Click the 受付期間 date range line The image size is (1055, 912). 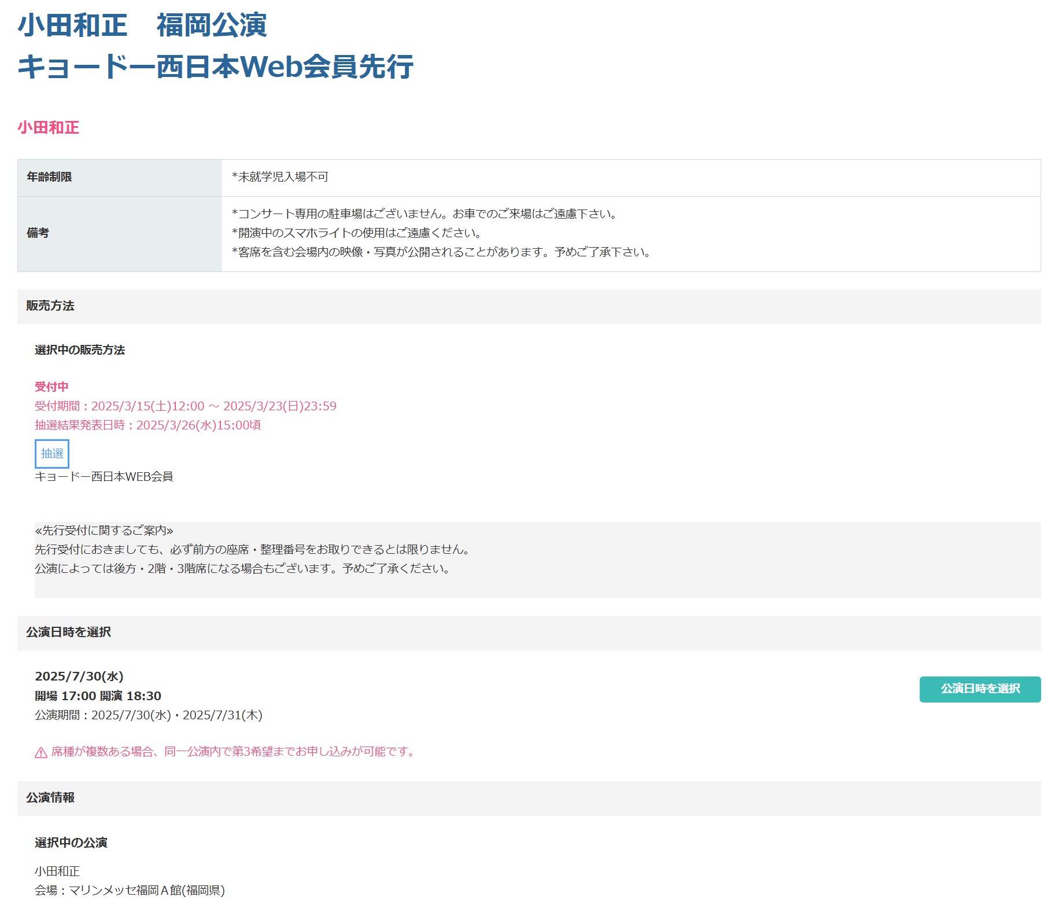(186, 406)
